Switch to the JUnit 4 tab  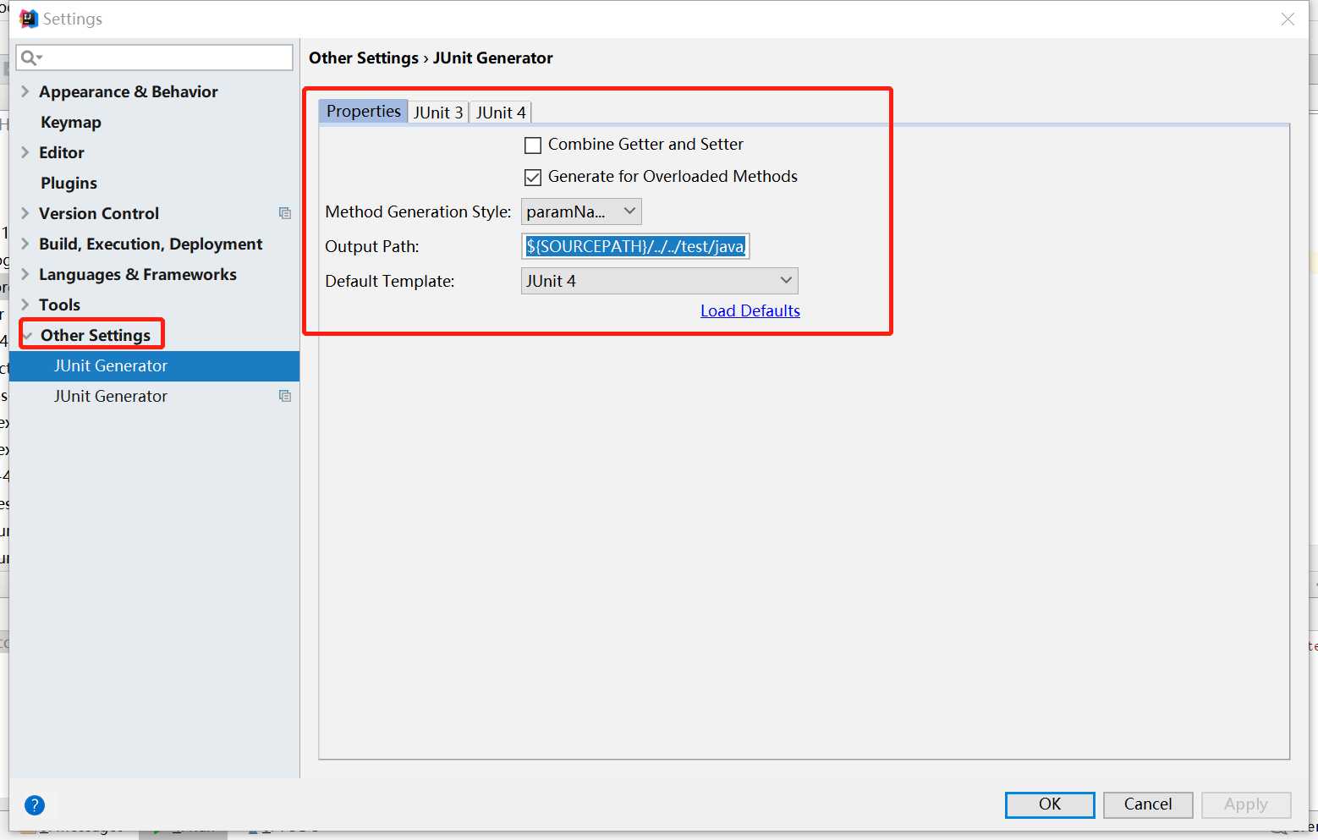[501, 113]
